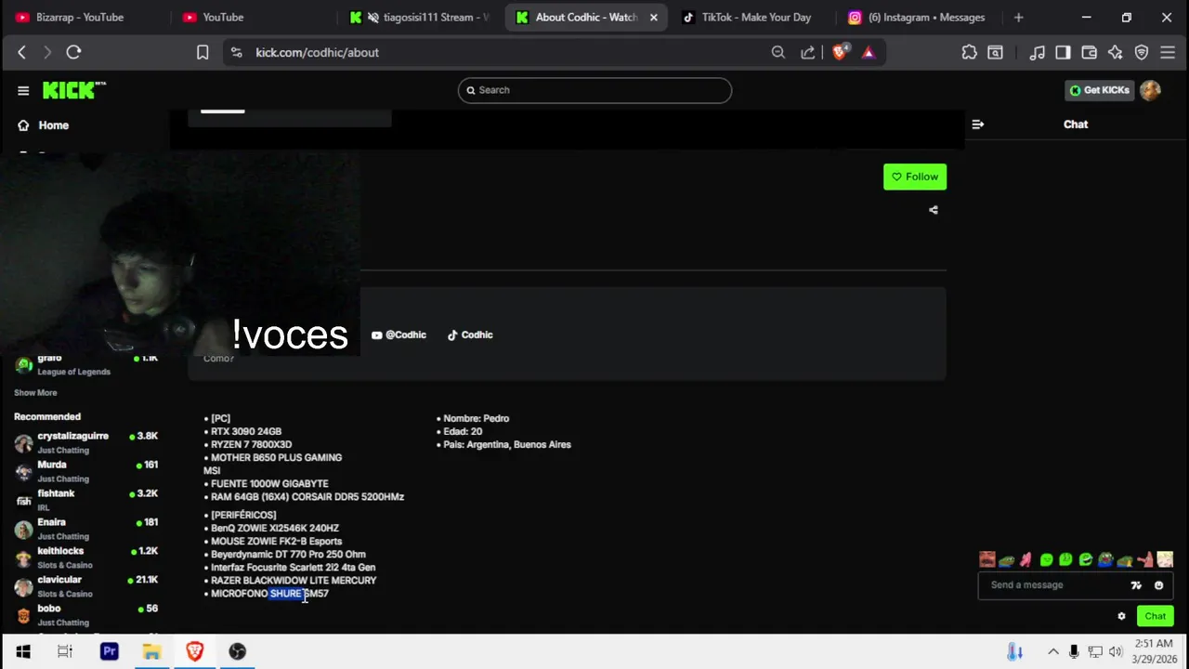Image resolution: width=1189 pixels, height=669 pixels.
Task: Open Windows Start menu
Action: point(22,651)
